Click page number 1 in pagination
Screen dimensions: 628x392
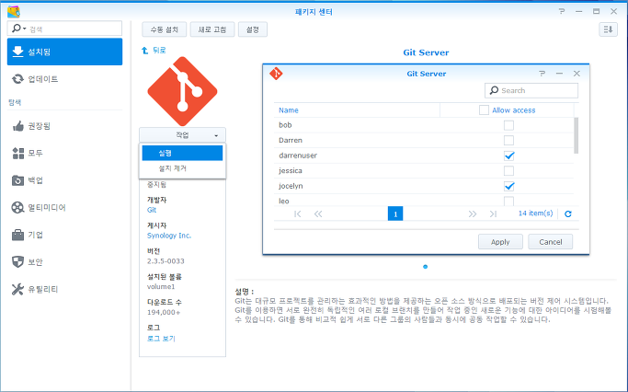[x=395, y=213]
